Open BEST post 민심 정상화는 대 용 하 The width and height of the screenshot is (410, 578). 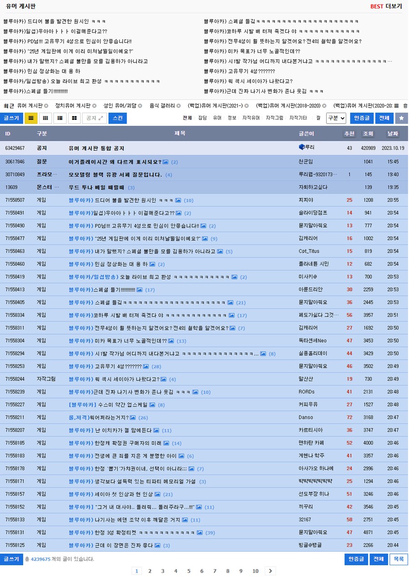(x=41, y=71)
